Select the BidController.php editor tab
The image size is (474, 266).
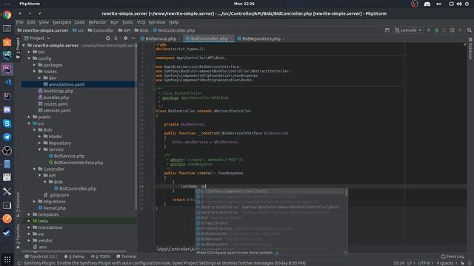coord(209,38)
